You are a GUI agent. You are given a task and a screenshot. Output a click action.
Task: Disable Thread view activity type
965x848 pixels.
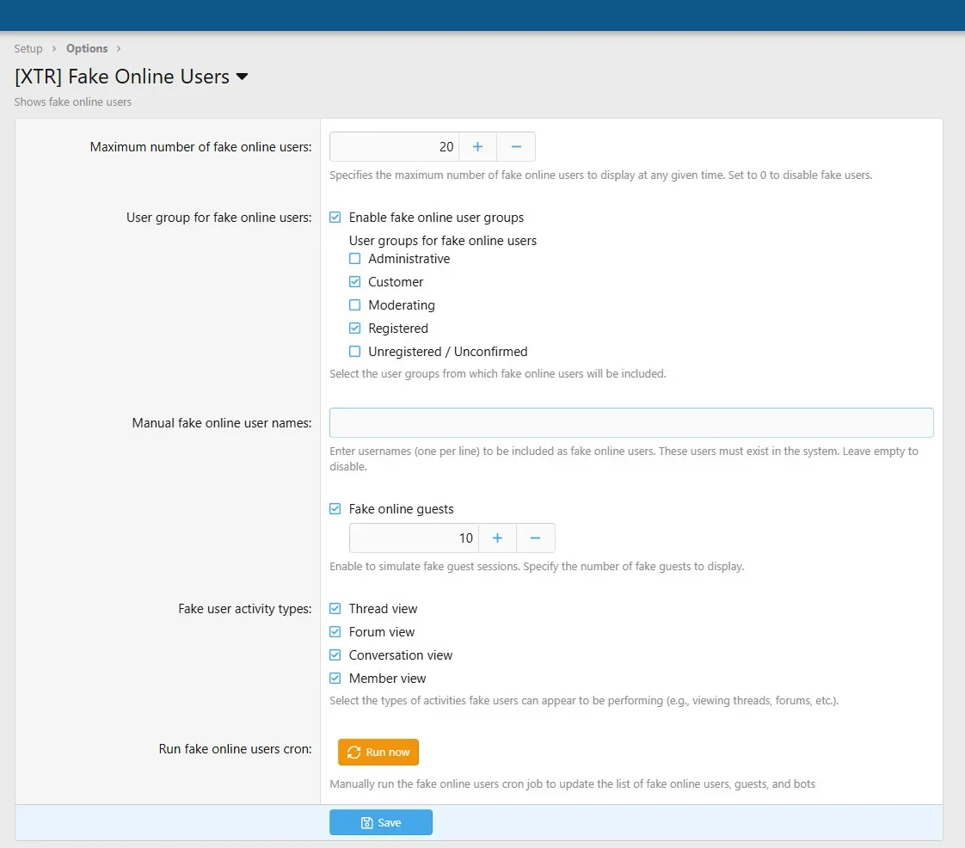tap(335, 609)
